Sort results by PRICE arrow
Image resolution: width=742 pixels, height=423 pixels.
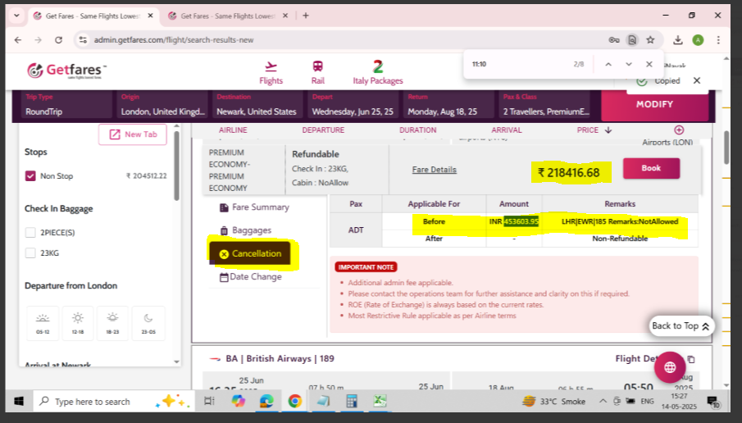coord(608,130)
